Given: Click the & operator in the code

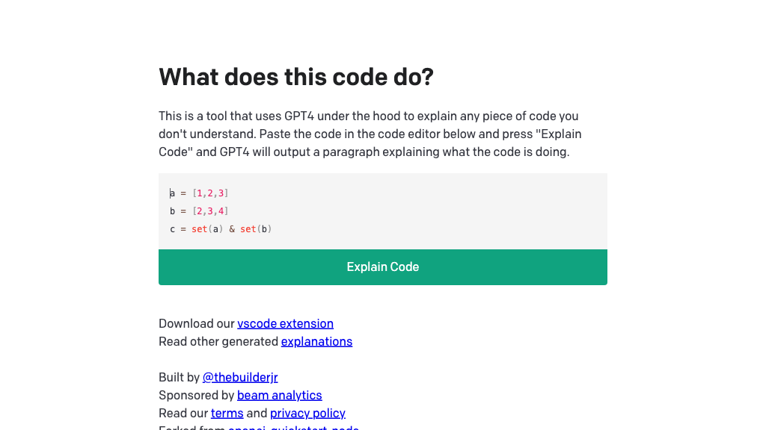Looking at the screenshot, I should pos(232,229).
